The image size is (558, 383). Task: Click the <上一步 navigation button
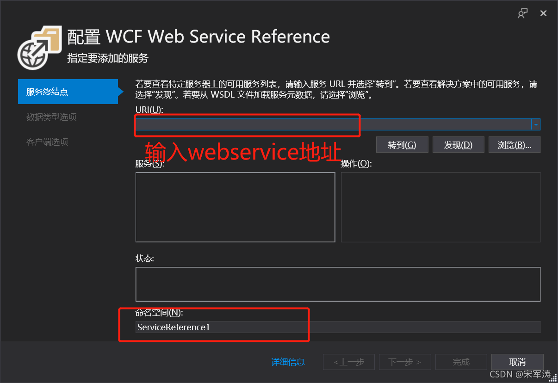348,362
